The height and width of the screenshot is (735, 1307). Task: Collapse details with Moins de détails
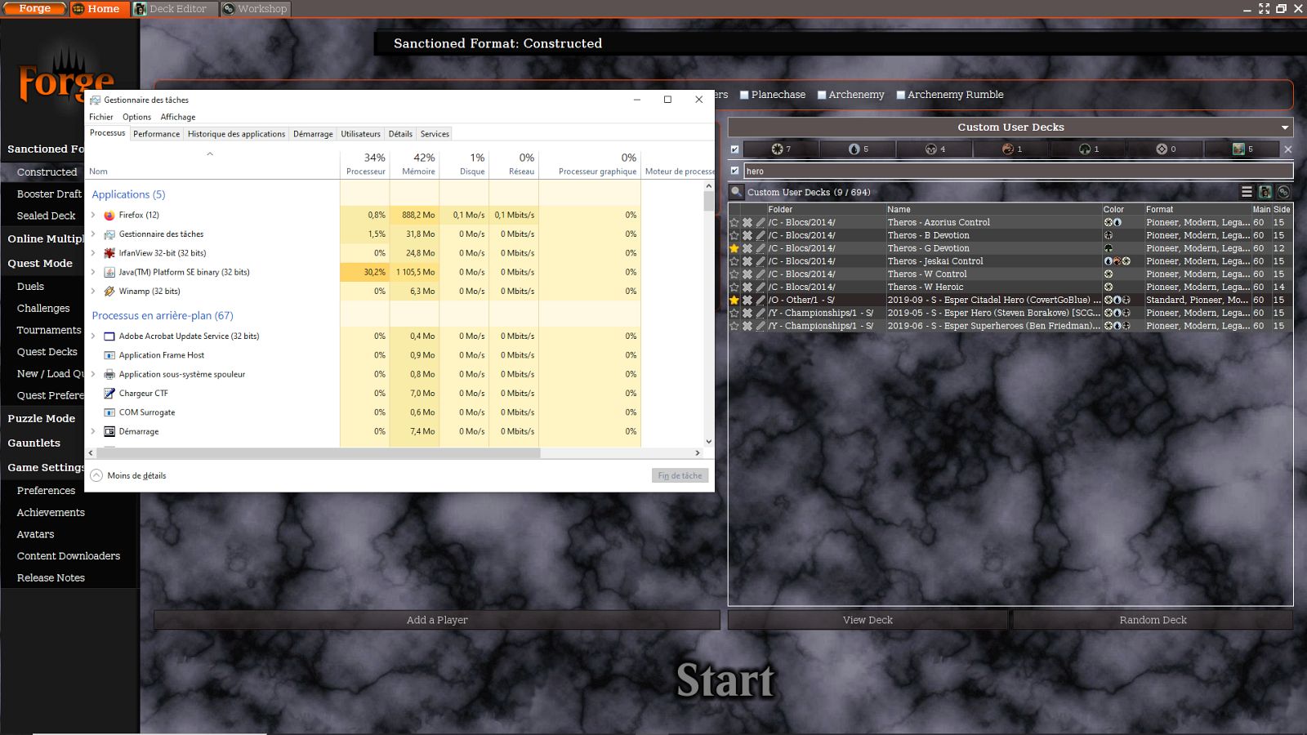(129, 475)
